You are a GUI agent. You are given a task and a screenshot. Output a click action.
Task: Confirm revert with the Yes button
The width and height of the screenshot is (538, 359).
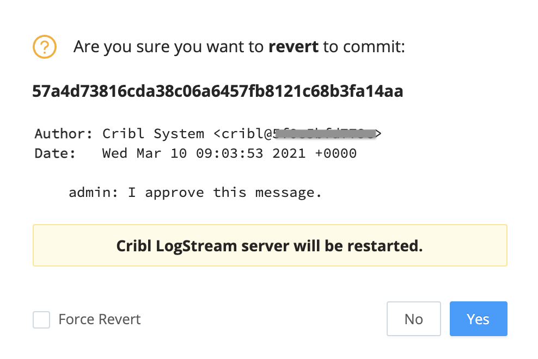478,319
